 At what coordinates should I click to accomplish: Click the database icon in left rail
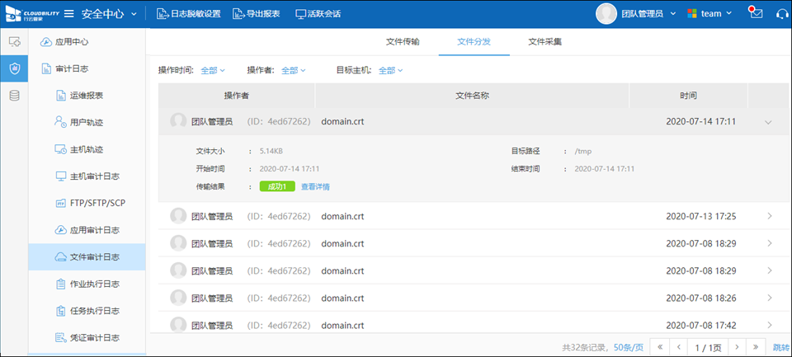(x=14, y=96)
